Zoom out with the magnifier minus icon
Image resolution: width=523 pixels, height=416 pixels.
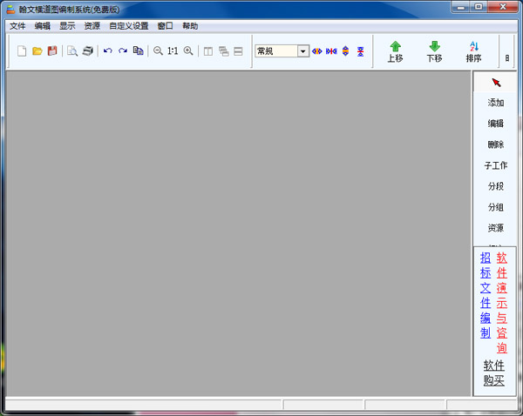(x=158, y=51)
